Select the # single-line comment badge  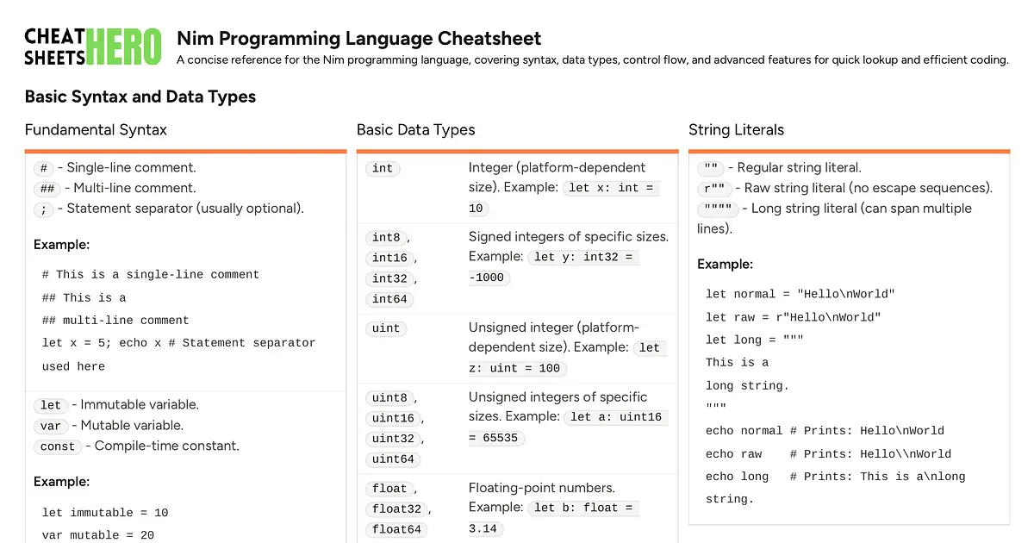click(43, 168)
